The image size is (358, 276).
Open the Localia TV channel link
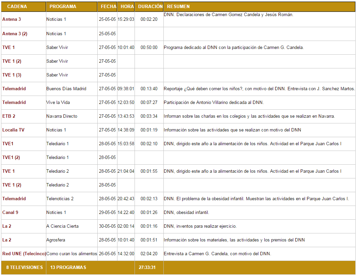13,130
